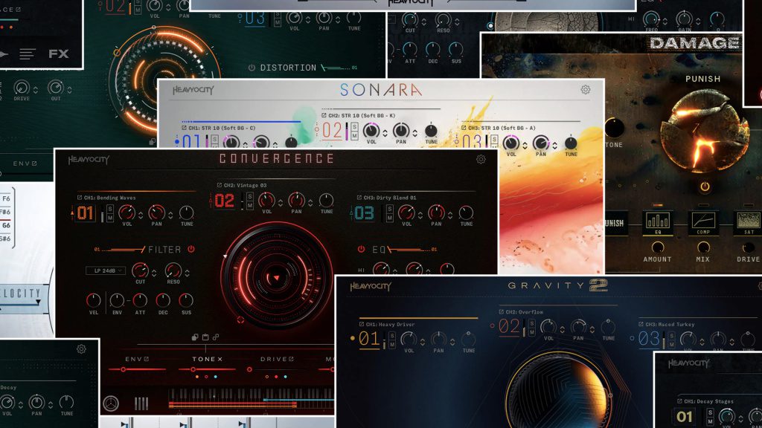Click edit icon beside CH3: Dirty Blend 01
Viewport: 762px width, 428px height.
click(359, 198)
